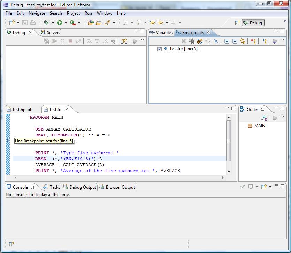Image resolution: width=291 pixels, height=253 pixels.
Task: Click the Open Perspective icon
Action: point(237,23)
